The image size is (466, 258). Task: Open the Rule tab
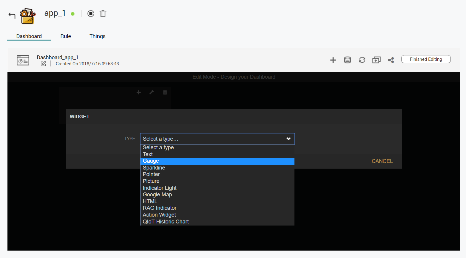click(66, 36)
